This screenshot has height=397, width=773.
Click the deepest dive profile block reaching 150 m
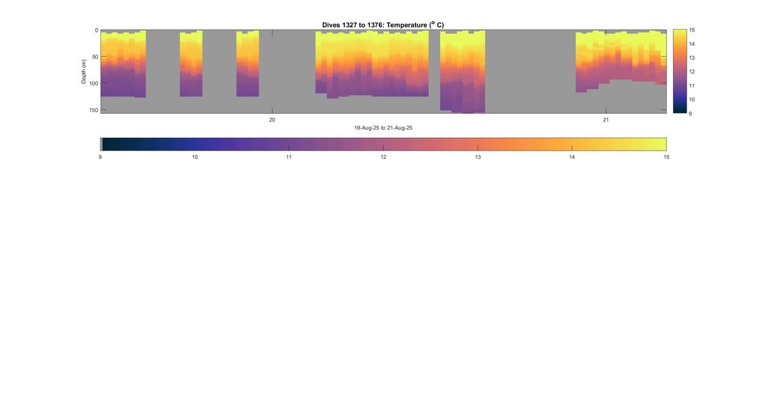(x=463, y=97)
